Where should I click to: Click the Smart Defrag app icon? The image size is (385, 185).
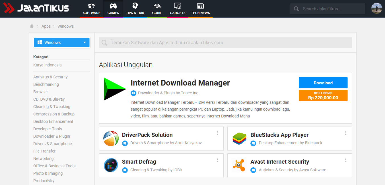[111, 165]
